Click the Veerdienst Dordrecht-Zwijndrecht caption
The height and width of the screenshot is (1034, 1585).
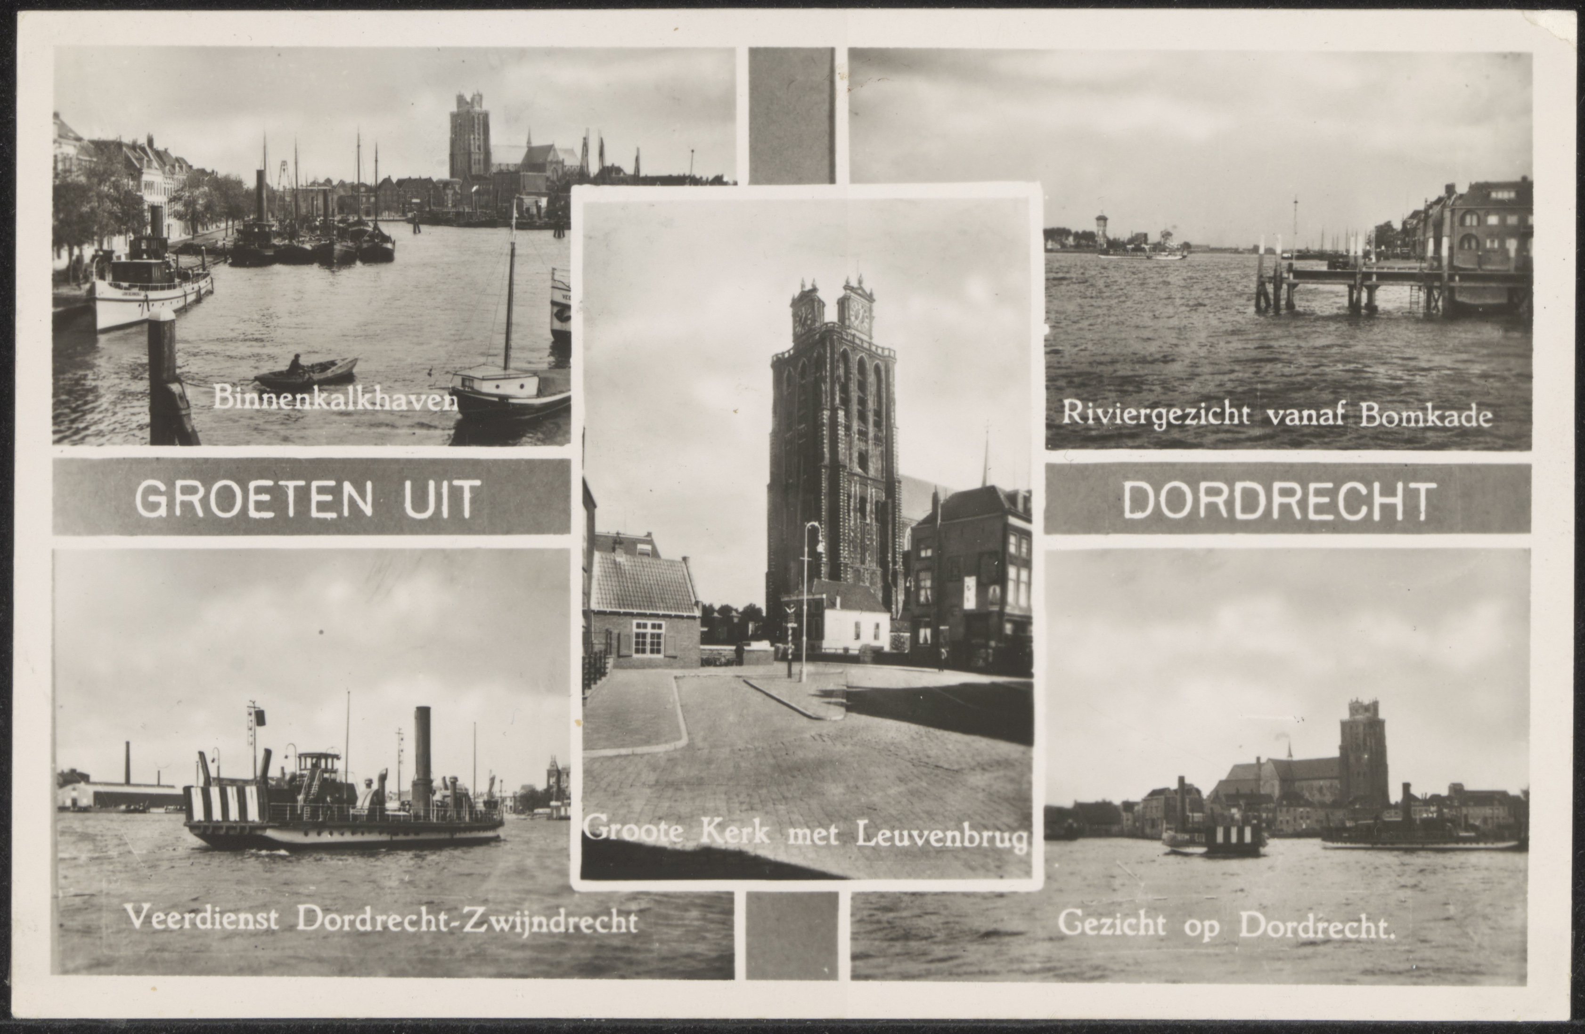(x=381, y=921)
